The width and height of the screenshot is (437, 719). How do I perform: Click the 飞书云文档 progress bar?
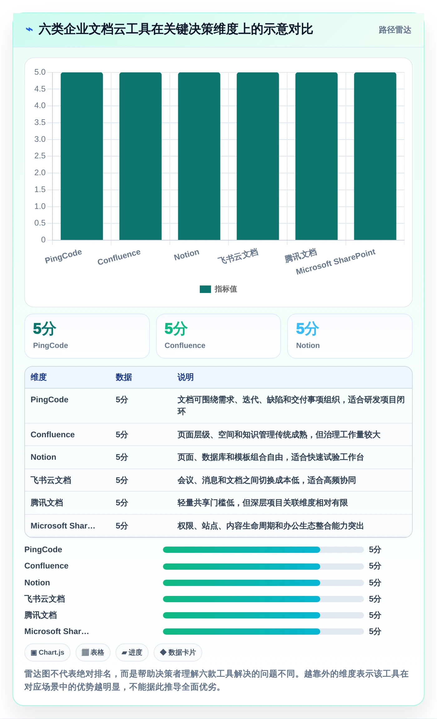pos(263,599)
